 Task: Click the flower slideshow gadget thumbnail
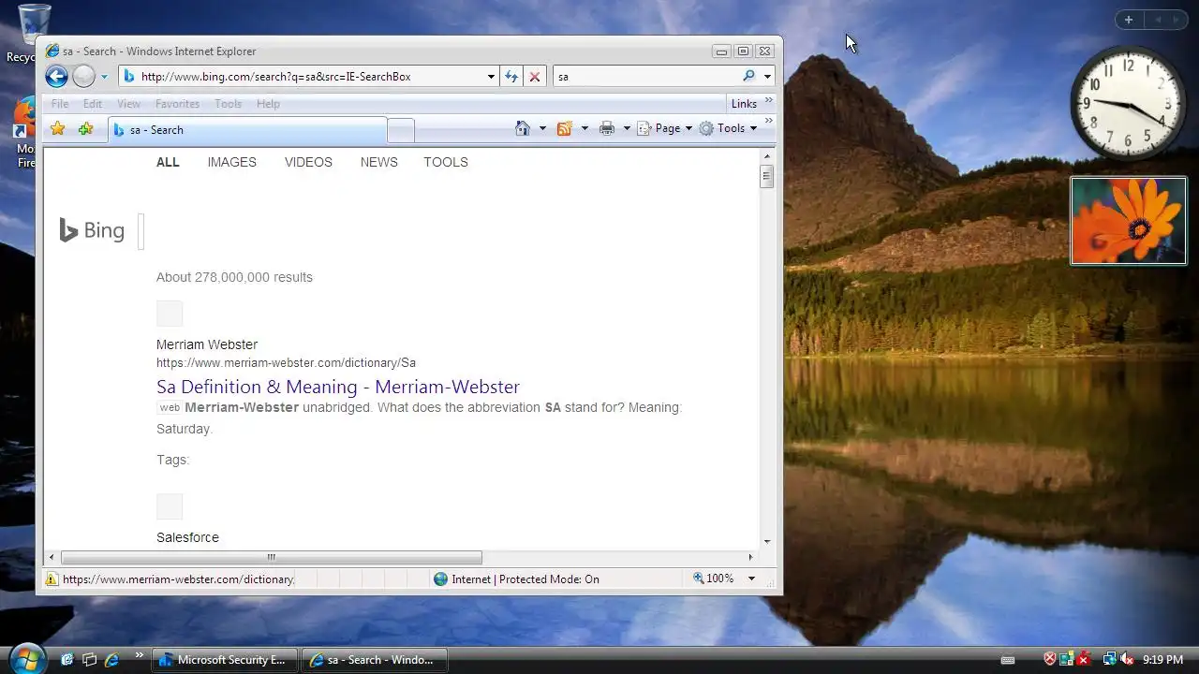[1129, 221]
